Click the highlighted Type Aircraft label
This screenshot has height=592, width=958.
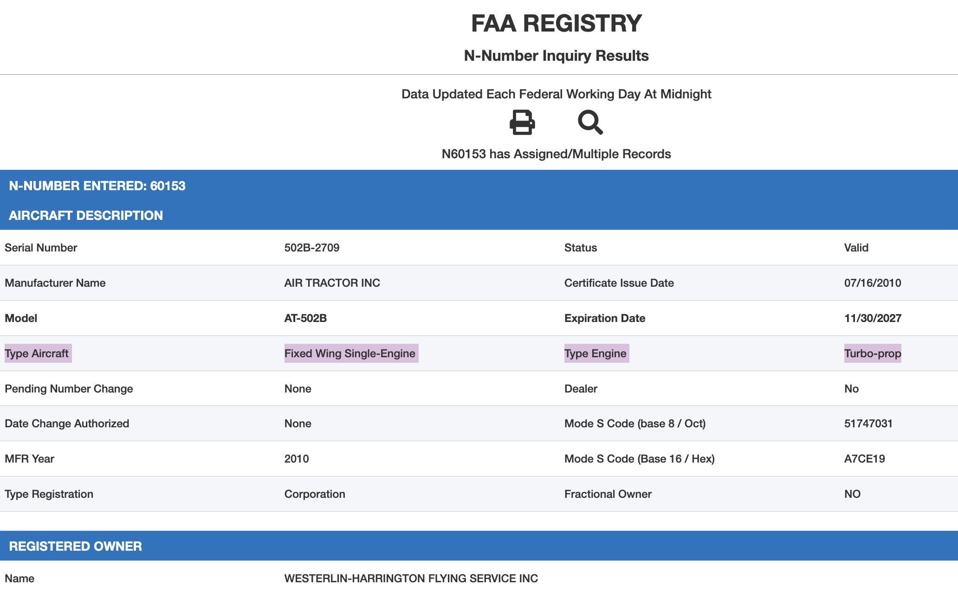pyautogui.click(x=37, y=354)
